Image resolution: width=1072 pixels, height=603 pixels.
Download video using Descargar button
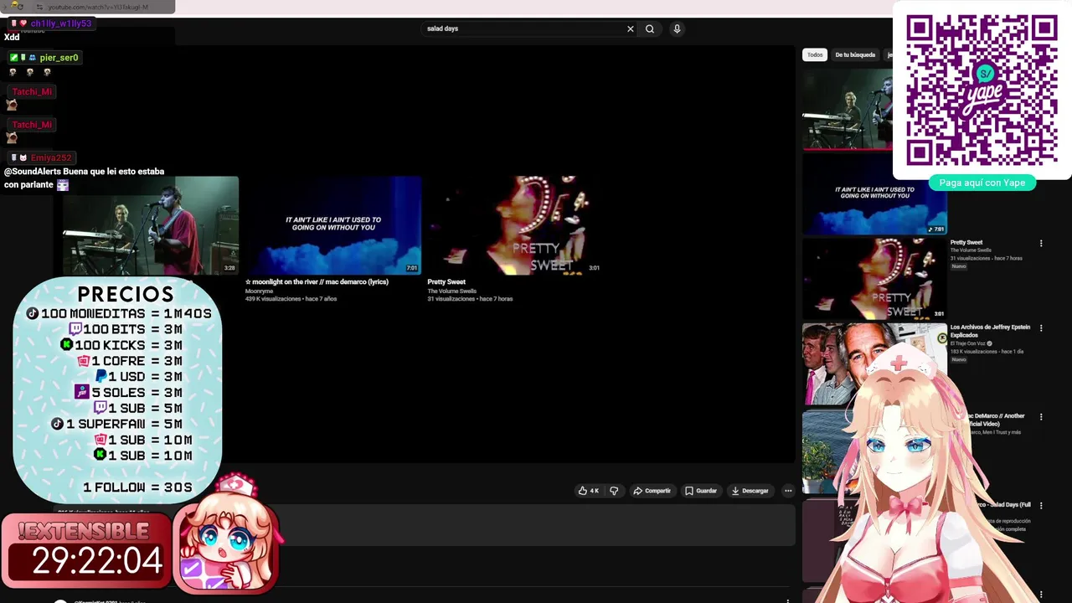tap(750, 491)
